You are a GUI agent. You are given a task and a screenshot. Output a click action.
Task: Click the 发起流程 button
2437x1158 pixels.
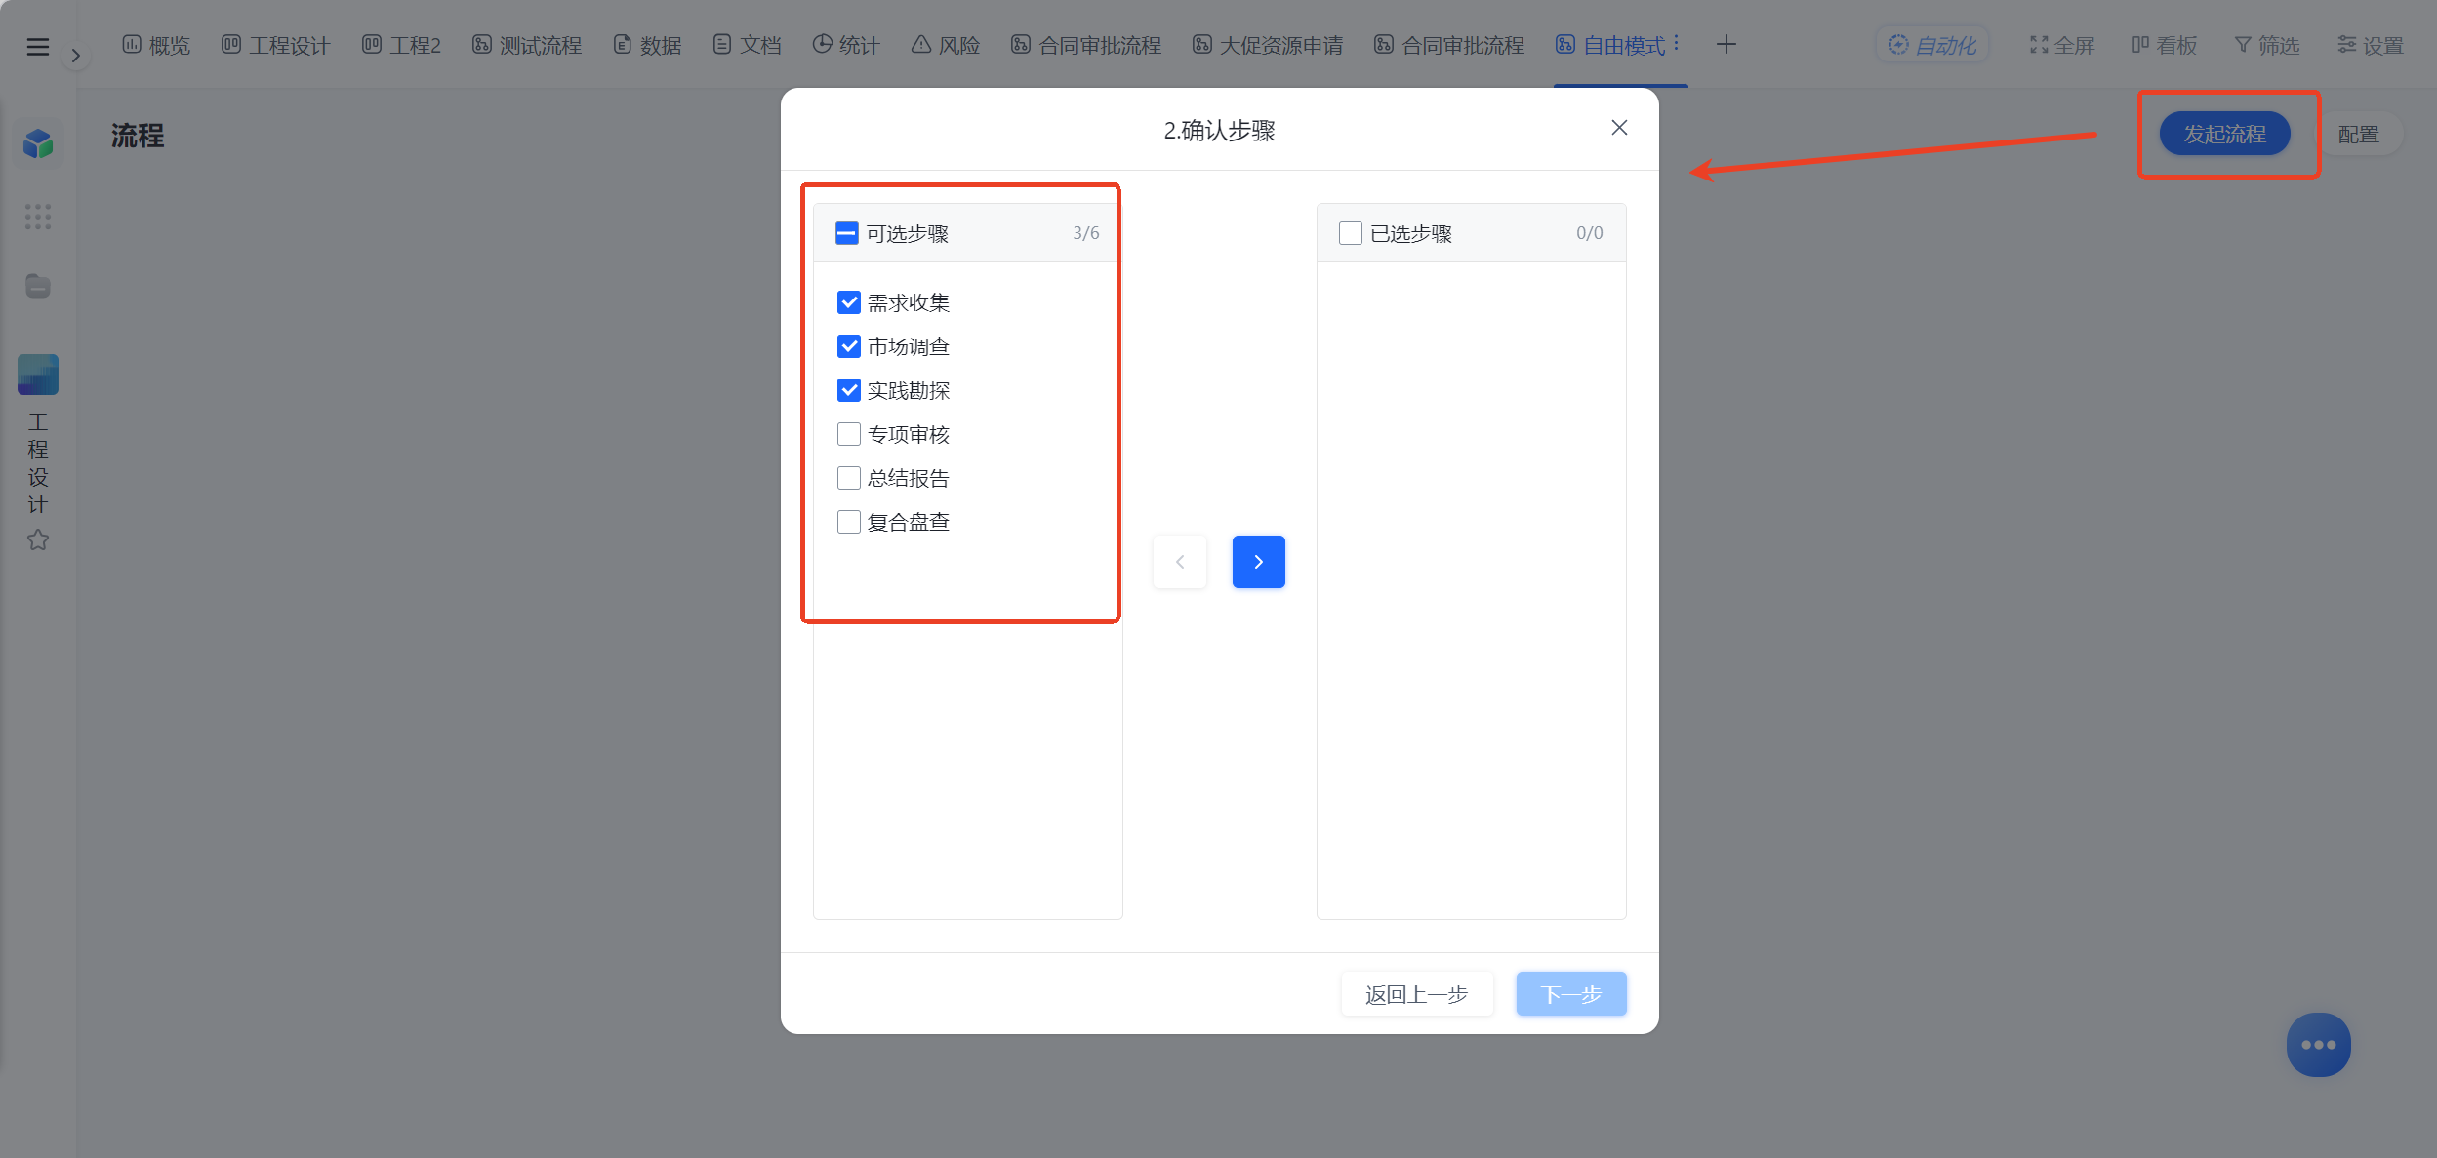tap(2224, 134)
